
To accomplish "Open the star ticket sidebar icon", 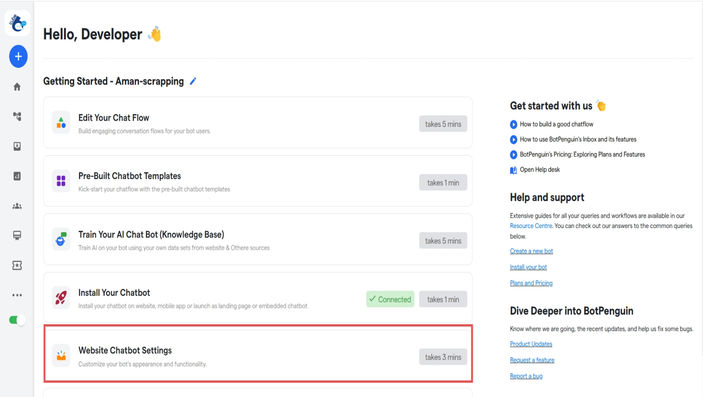I will [x=17, y=265].
